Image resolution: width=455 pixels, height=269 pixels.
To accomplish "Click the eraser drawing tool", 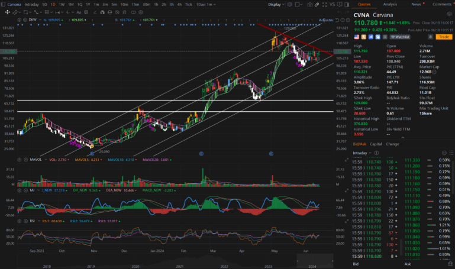I will 95,12.
